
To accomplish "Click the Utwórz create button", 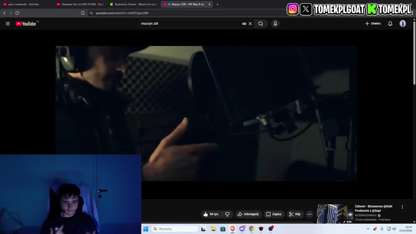I will click(x=373, y=24).
